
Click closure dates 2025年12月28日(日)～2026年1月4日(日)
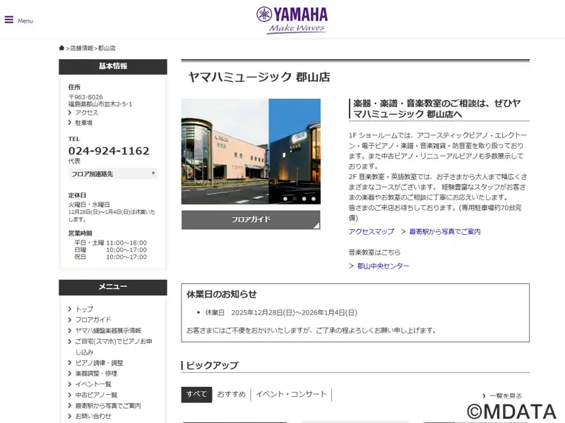click(294, 312)
